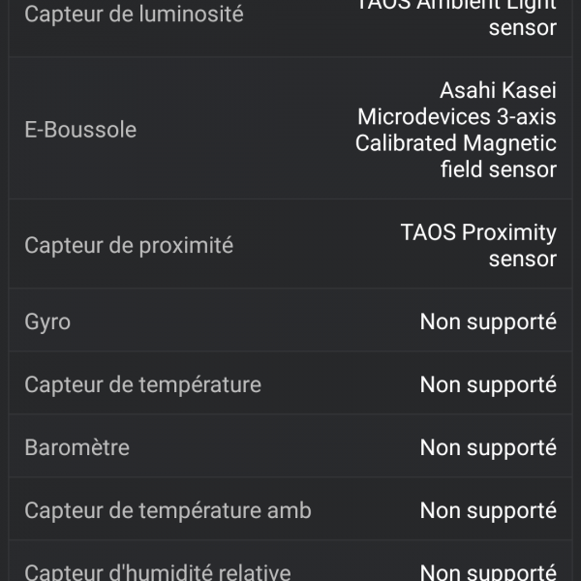Click the 'field sensor' text line
The width and height of the screenshot is (581, 581).
pyautogui.click(x=498, y=169)
